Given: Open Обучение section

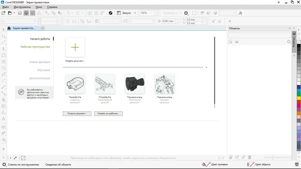Looking at the screenshot, I should click(44, 70).
